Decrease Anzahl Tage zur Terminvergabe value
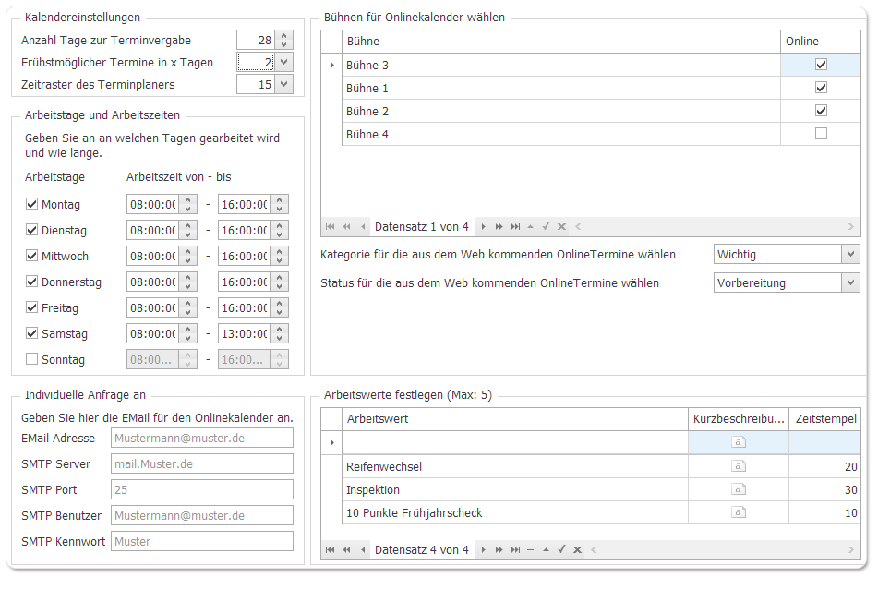 click(283, 44)
